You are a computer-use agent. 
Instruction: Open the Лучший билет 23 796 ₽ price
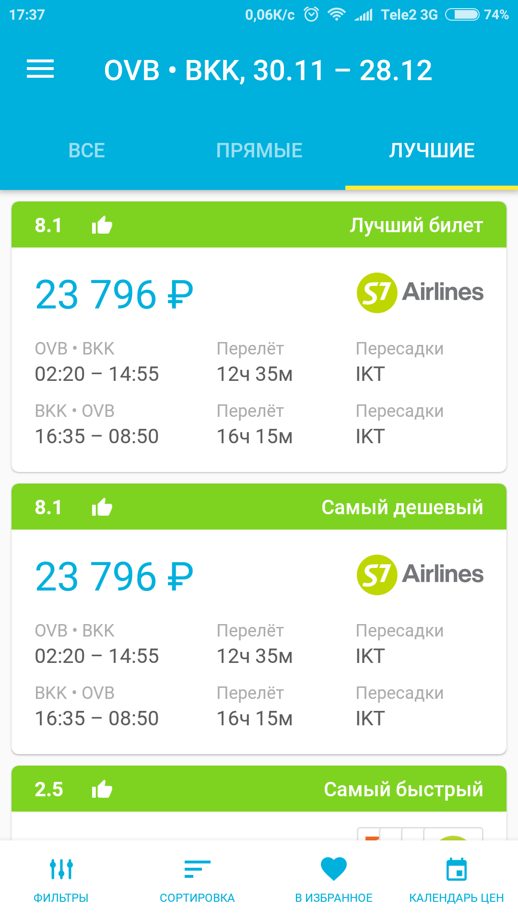(114, 295)
